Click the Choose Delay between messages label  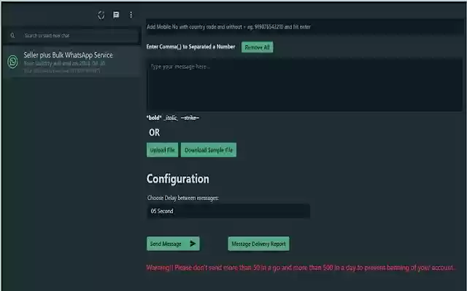pos(183,198)
